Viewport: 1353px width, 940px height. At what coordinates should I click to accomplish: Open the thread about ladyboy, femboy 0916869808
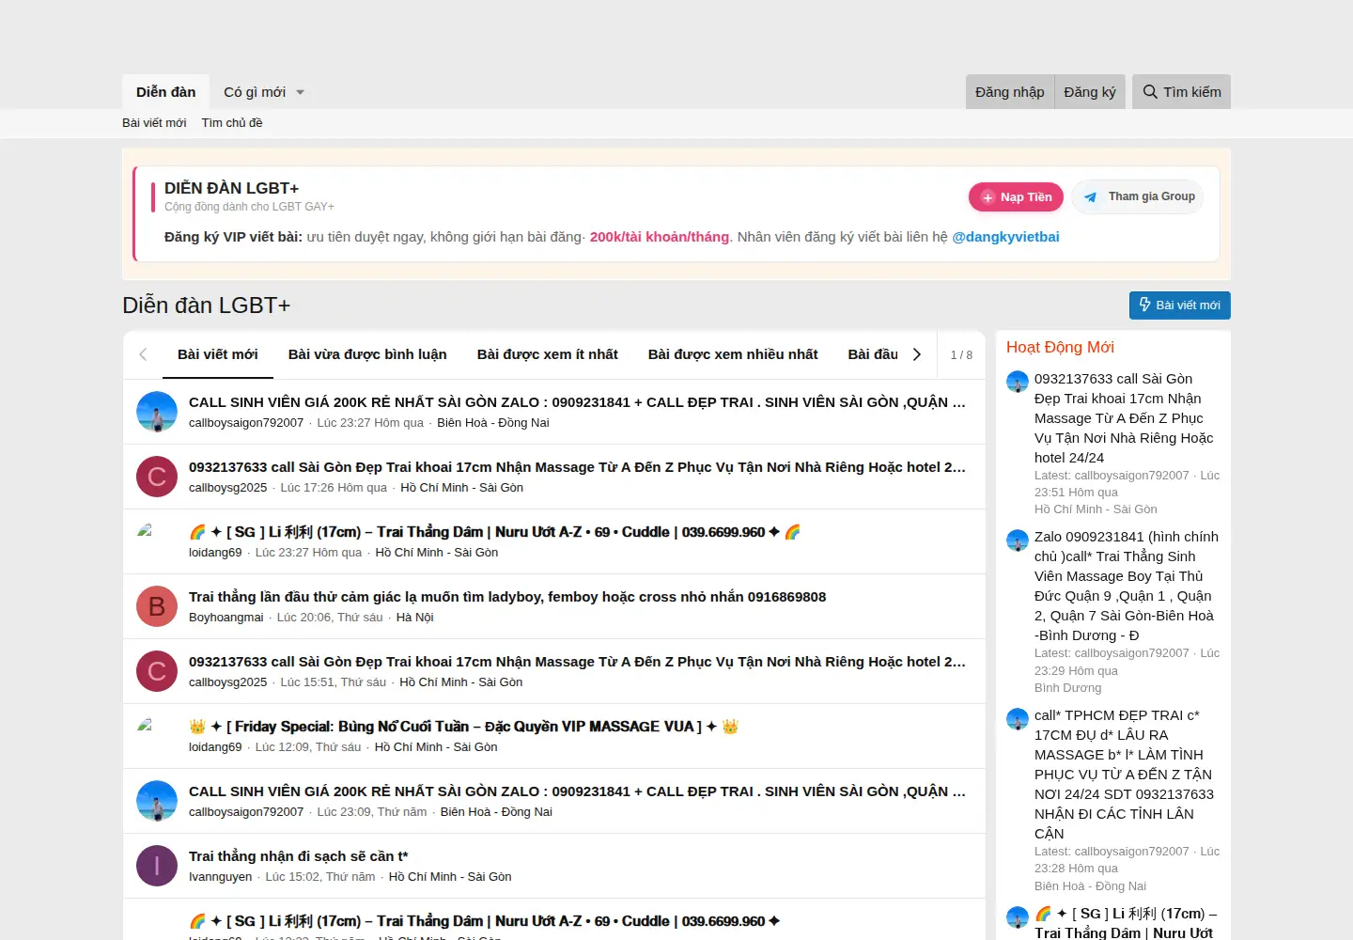coord(507,597)
